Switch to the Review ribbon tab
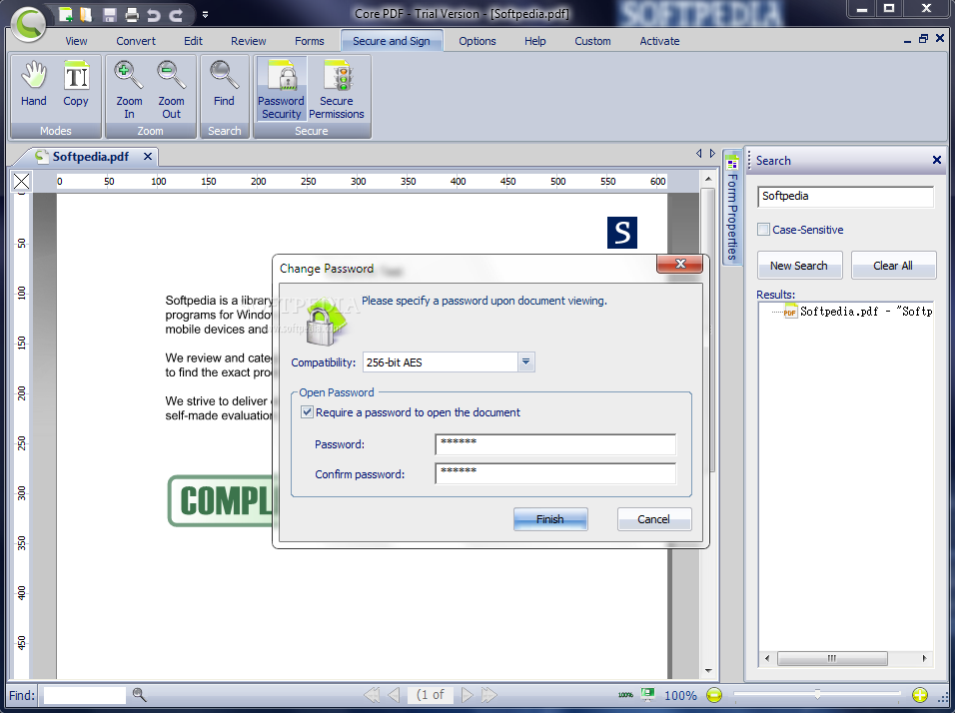The width and height of the screenshot is (955, 713). [x=248, y=41]
